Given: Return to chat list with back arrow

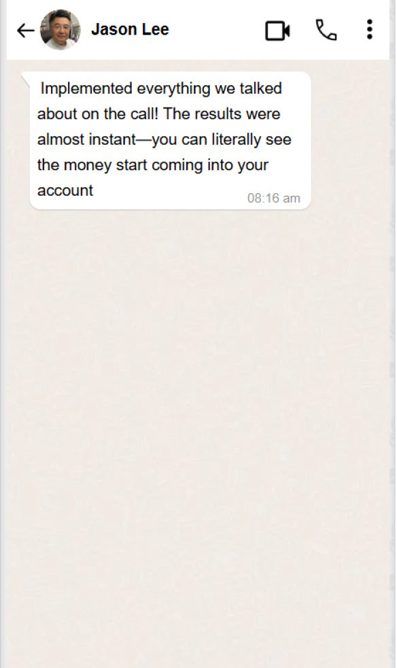Looking at the screenshot, I should coord(26,30).
